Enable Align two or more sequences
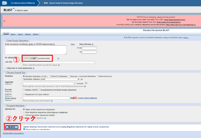201x138 pixels. [x=6, y=68]
